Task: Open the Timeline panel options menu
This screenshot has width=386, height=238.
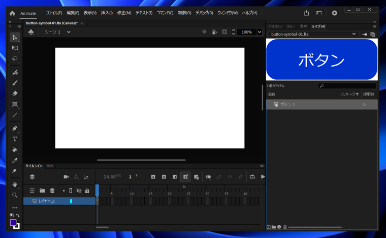Action: pos(262,166)
